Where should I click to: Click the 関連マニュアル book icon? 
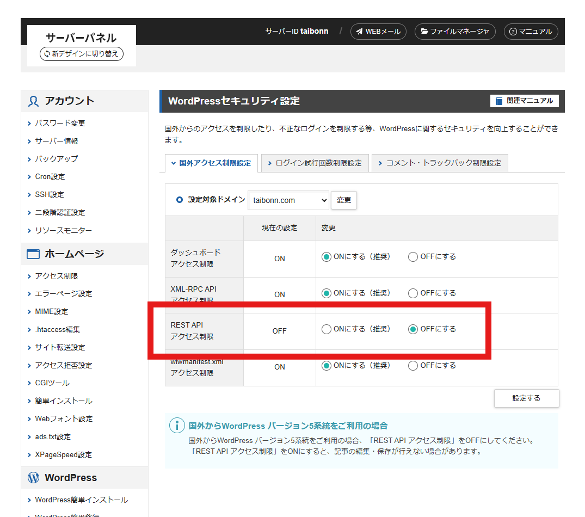(x=499, y=101)
